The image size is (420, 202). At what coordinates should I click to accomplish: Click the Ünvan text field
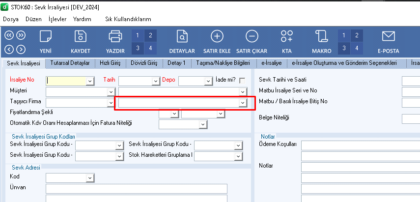(136, 189)
